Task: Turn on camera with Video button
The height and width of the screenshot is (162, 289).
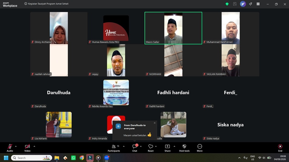Action: [27, 148]
